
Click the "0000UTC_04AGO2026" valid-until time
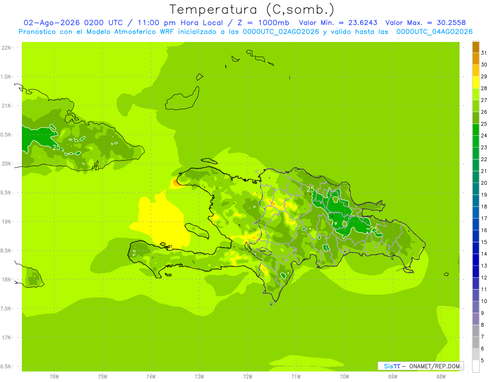click(x=434, y=32)
